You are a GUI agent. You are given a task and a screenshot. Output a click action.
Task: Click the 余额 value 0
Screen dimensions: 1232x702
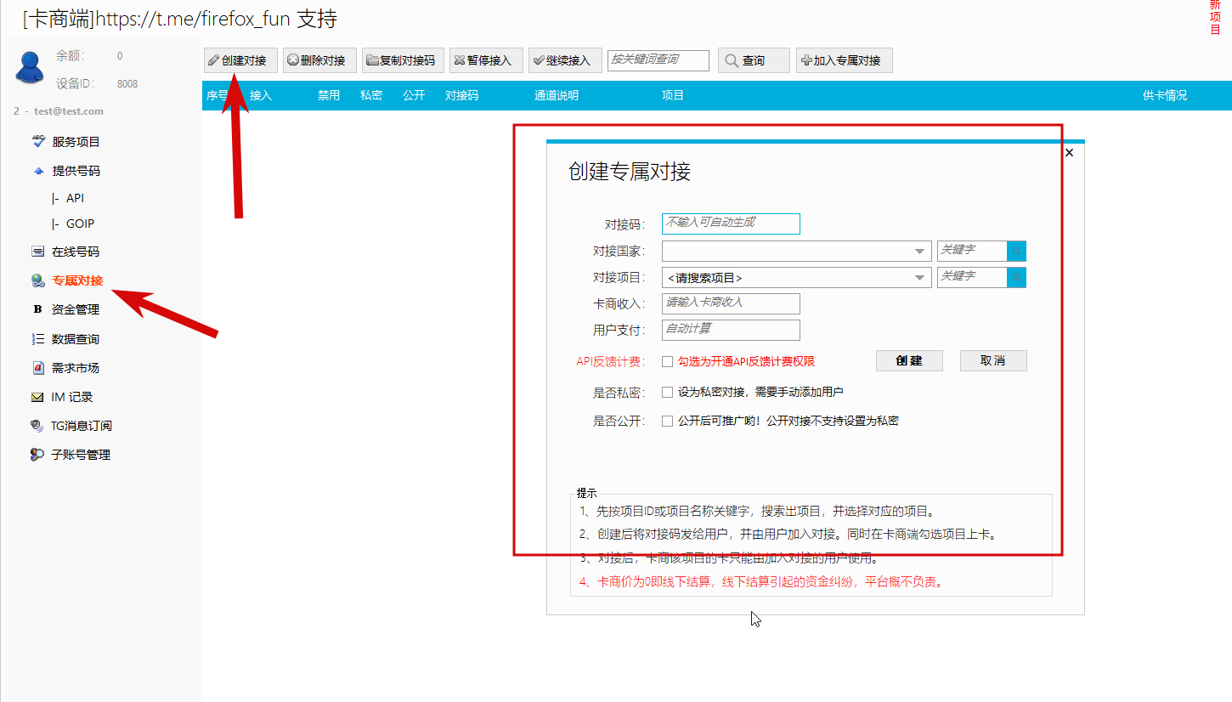[x=120, y=56]
